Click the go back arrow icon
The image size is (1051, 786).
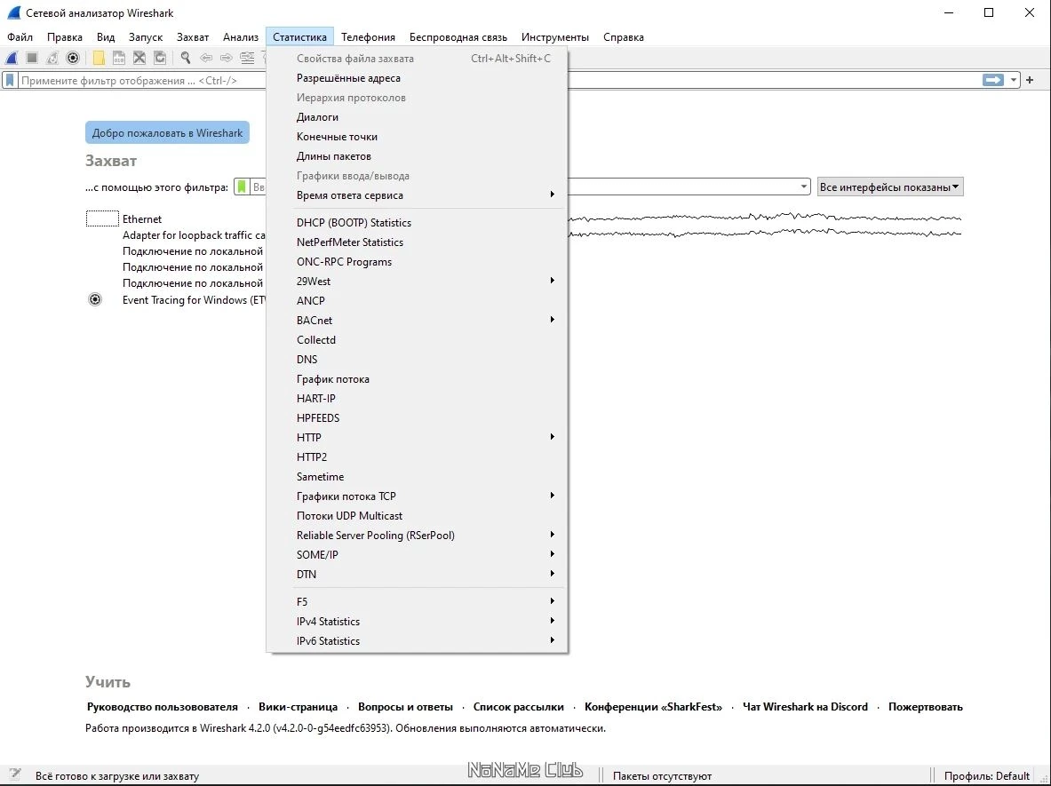pyautogui.click(x=206, y=59)
